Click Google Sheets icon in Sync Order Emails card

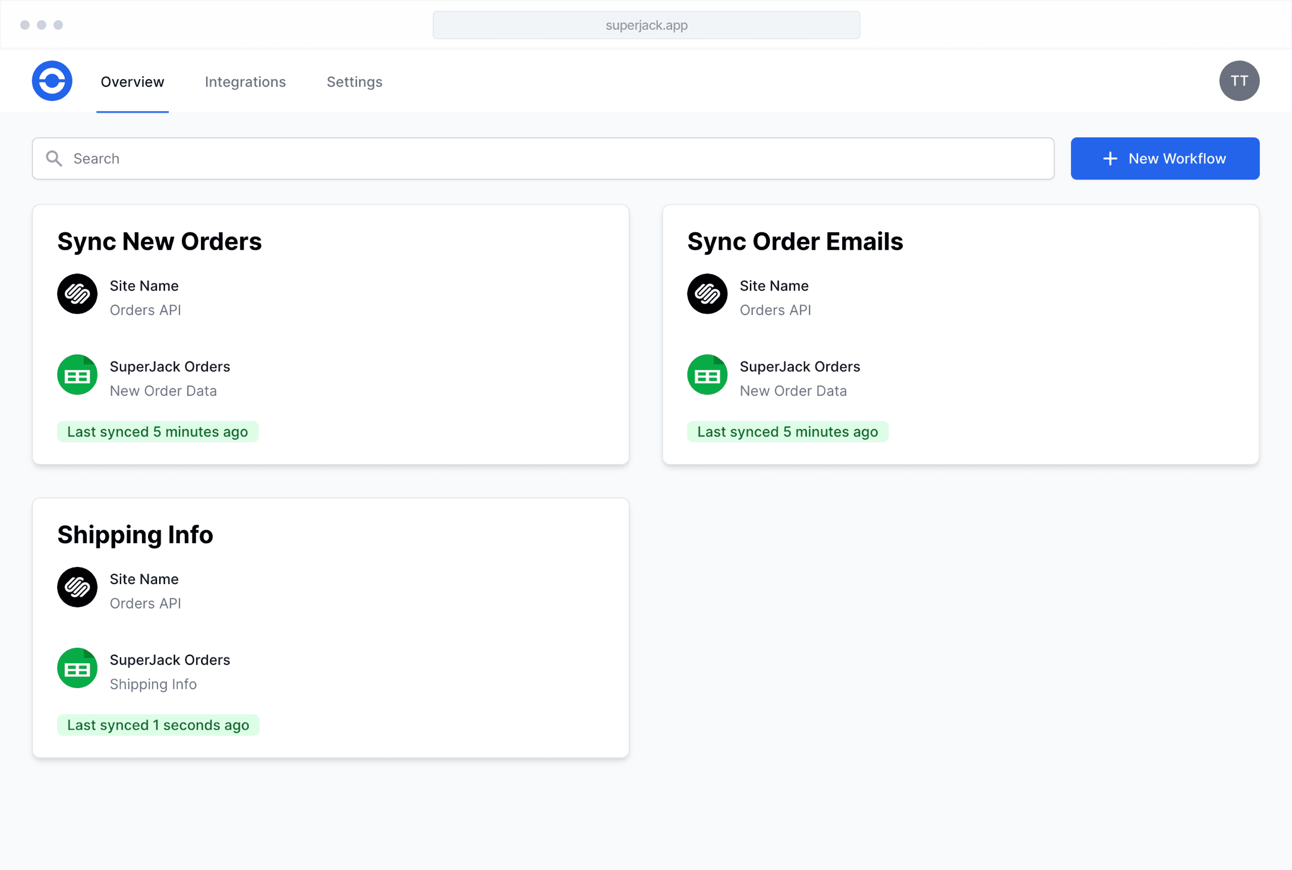(x=707, y=375)
